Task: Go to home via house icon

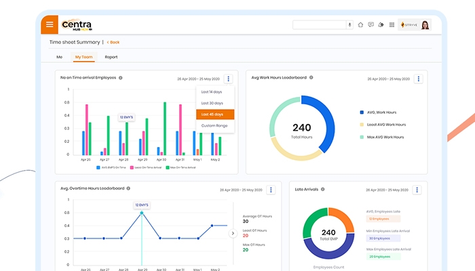Action: (x=360, y=25)
